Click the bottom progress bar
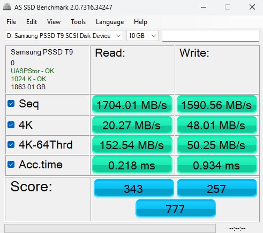 (110, 228)
